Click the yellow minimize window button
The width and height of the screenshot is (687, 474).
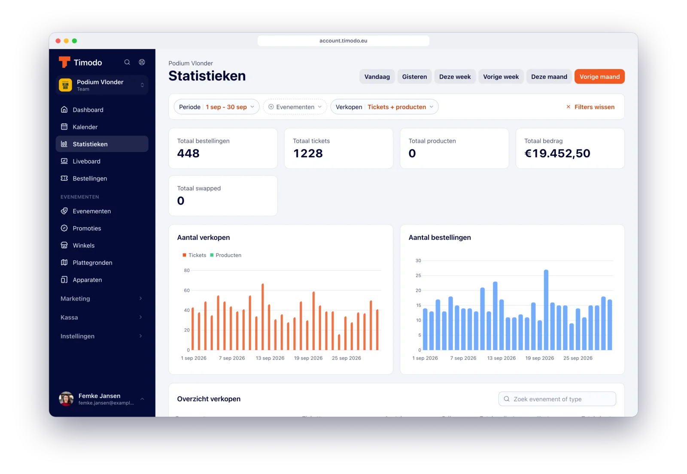pyautogui.click(x=66, y=41)
